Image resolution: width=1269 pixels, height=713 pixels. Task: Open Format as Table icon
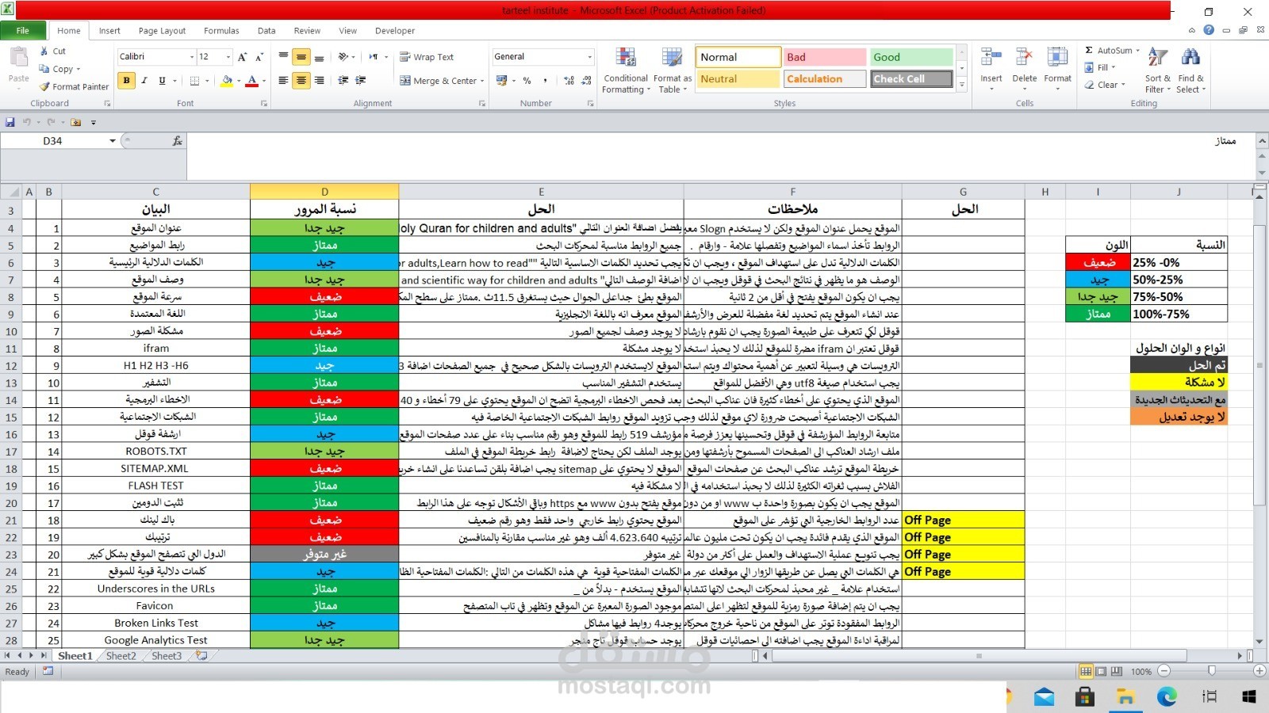pos(672,58)
